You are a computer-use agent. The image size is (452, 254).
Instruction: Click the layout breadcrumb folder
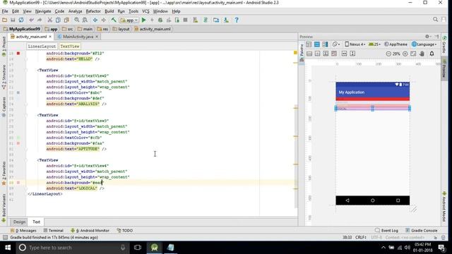(121, 29)
